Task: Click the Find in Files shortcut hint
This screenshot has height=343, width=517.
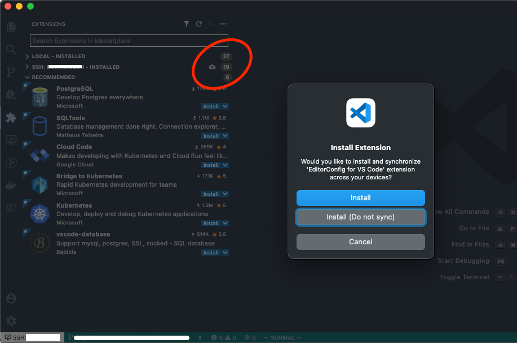Action: [470, 244]
